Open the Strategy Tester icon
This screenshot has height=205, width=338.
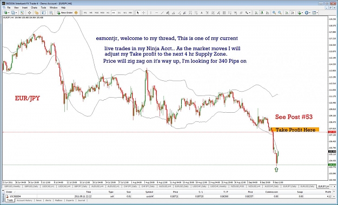tap(51, 13)
